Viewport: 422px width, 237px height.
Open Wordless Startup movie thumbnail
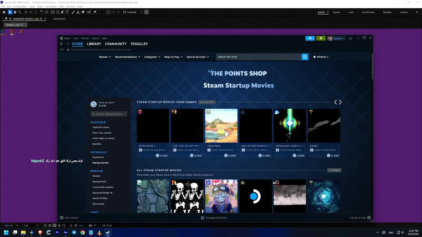click(x=290, y=126)
